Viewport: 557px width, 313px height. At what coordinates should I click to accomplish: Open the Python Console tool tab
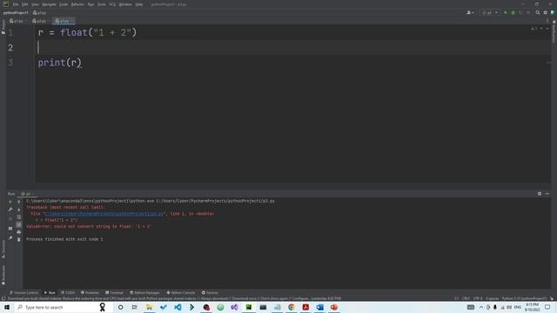point(181,293)
